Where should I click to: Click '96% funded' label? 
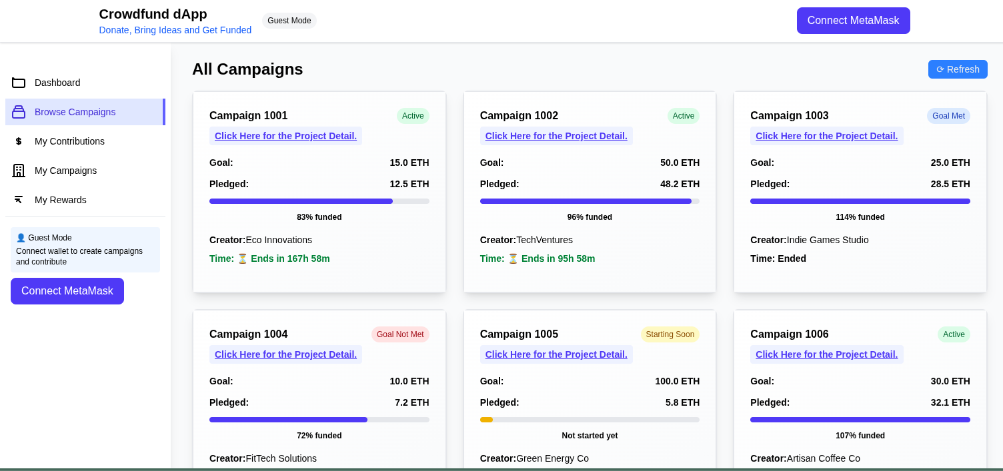[x=590, y=217]
